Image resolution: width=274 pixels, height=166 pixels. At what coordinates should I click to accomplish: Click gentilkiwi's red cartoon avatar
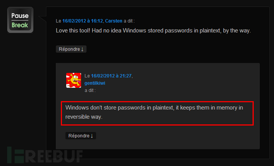pyautogui.click(x=73, y=80)
